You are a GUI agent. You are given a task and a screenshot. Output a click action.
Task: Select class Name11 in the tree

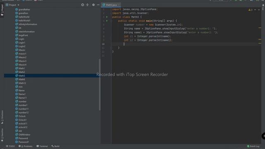(x=21, y=98)
